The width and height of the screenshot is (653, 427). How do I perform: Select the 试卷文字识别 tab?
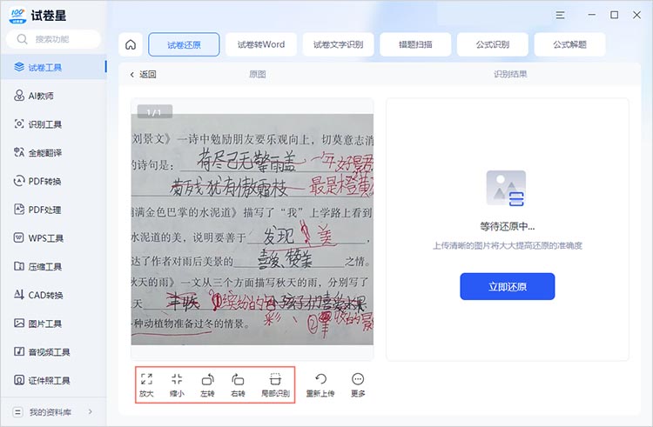tap(338, 44)
